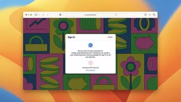Screen dimensions: 181x102
Task: Click the Touch ID fingerprint icon
Action: [90, 63]
